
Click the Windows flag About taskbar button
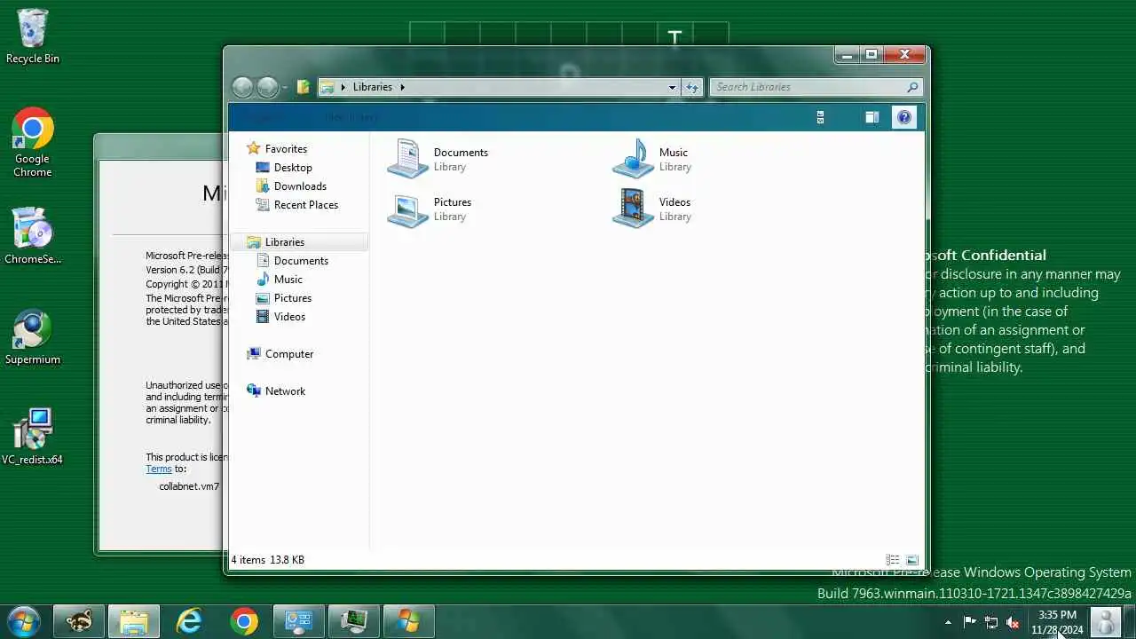[409, 621]
